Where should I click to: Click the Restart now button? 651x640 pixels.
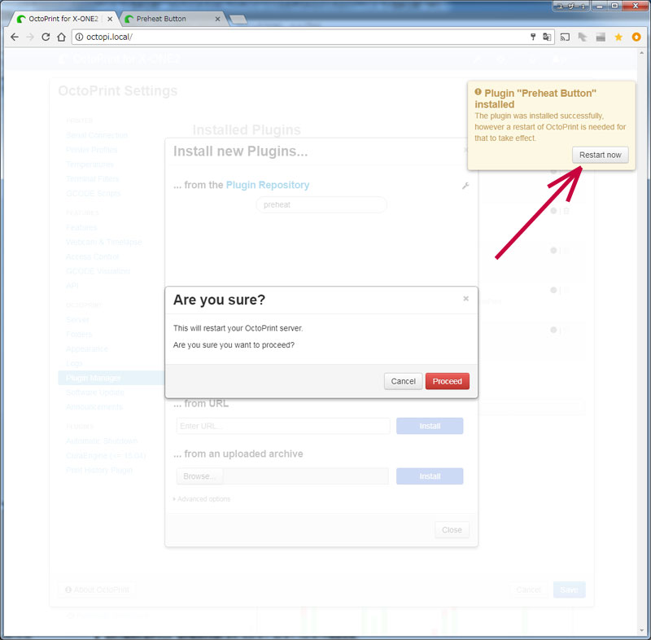click(600, 155)
